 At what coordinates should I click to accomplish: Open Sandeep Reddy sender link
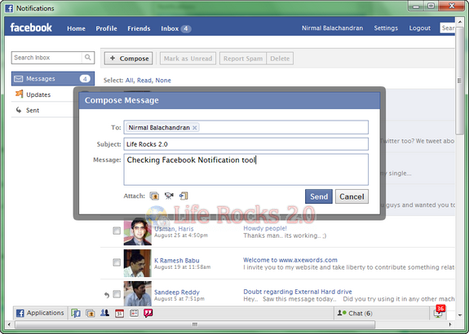point(177,292)
